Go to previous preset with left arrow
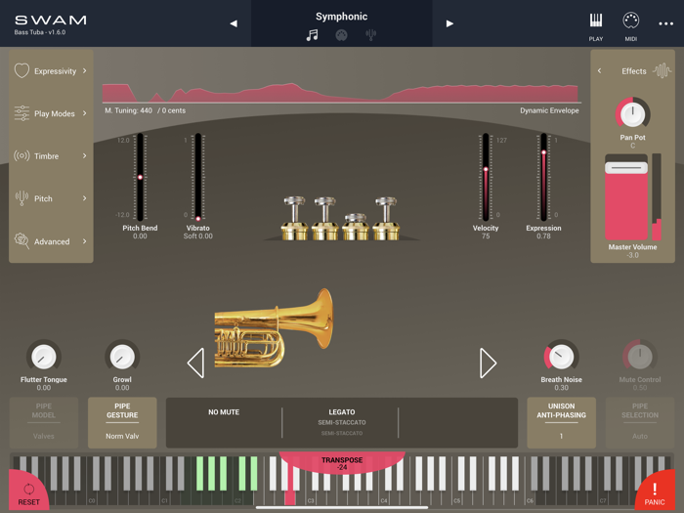Image resolution: width=684 pixels, height=513 pixels. point(234,23)
